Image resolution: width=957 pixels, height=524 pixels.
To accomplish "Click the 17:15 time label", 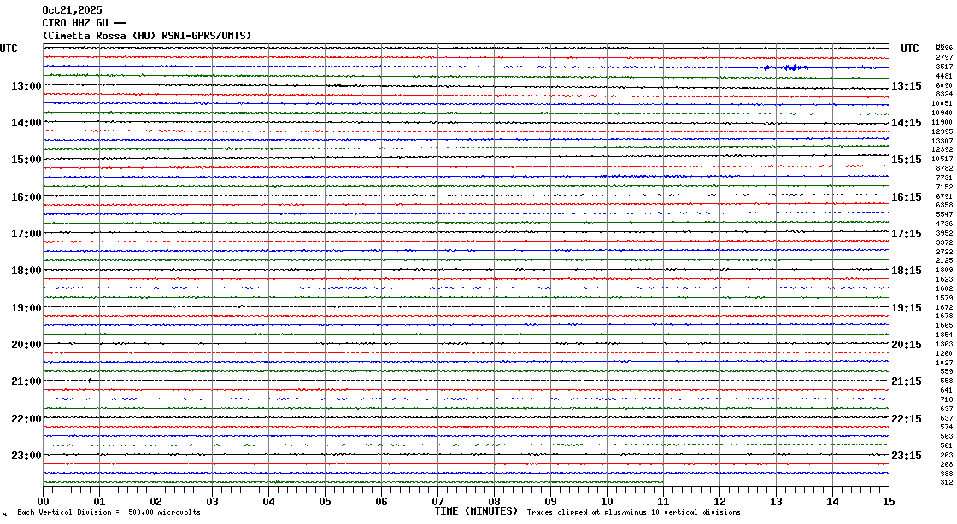I will 907,233.
